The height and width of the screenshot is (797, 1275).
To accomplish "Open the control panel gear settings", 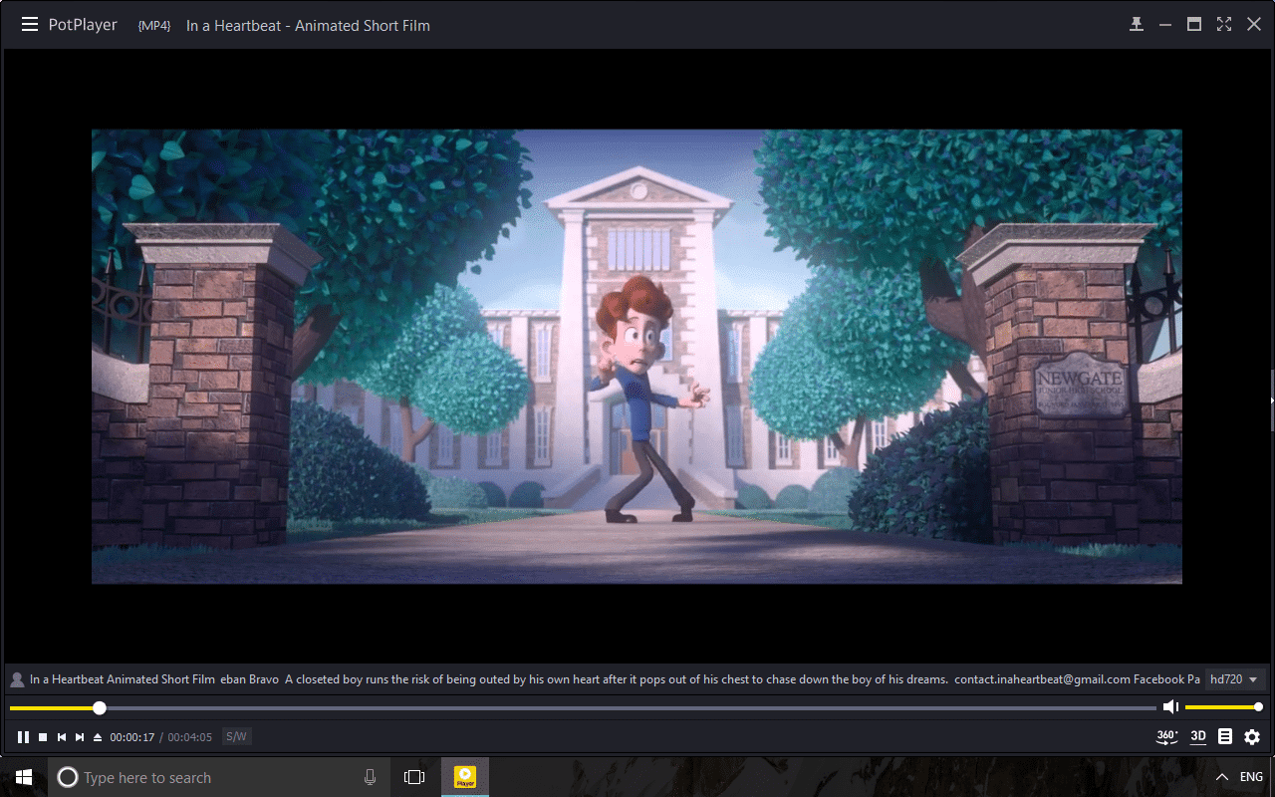I will pos(1252,737).
